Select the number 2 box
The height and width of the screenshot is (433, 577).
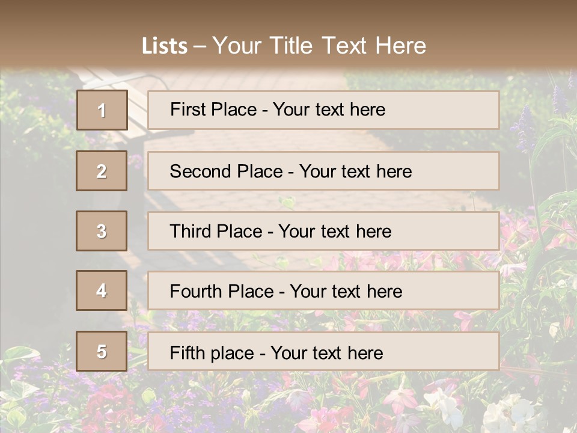pyautogui.click(x=102, y=171)
